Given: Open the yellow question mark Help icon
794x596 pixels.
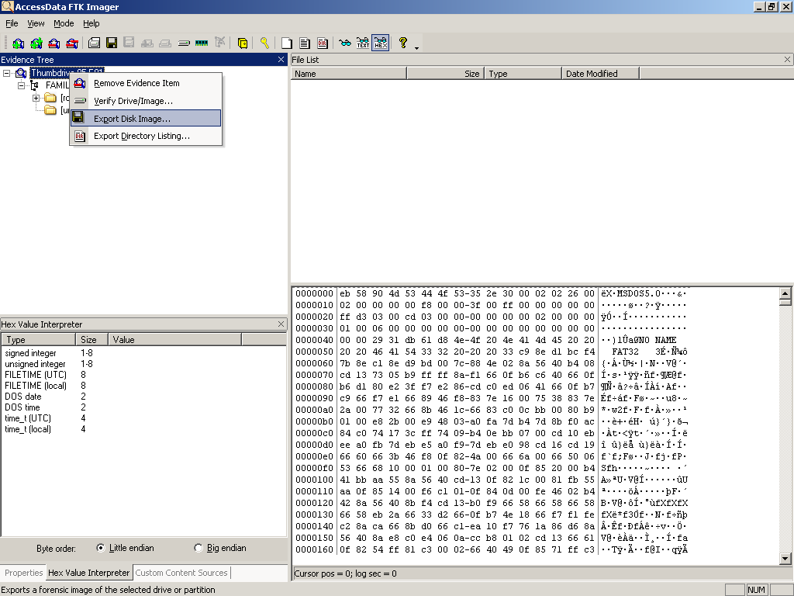Looking at the screenshot, I should (x=403, y=43).
